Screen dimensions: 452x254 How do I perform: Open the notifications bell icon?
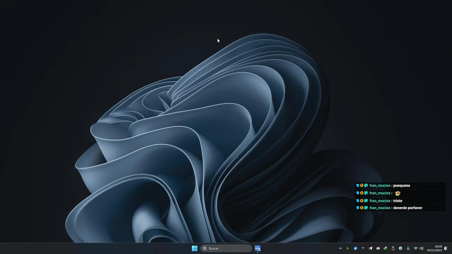(446, 248)
